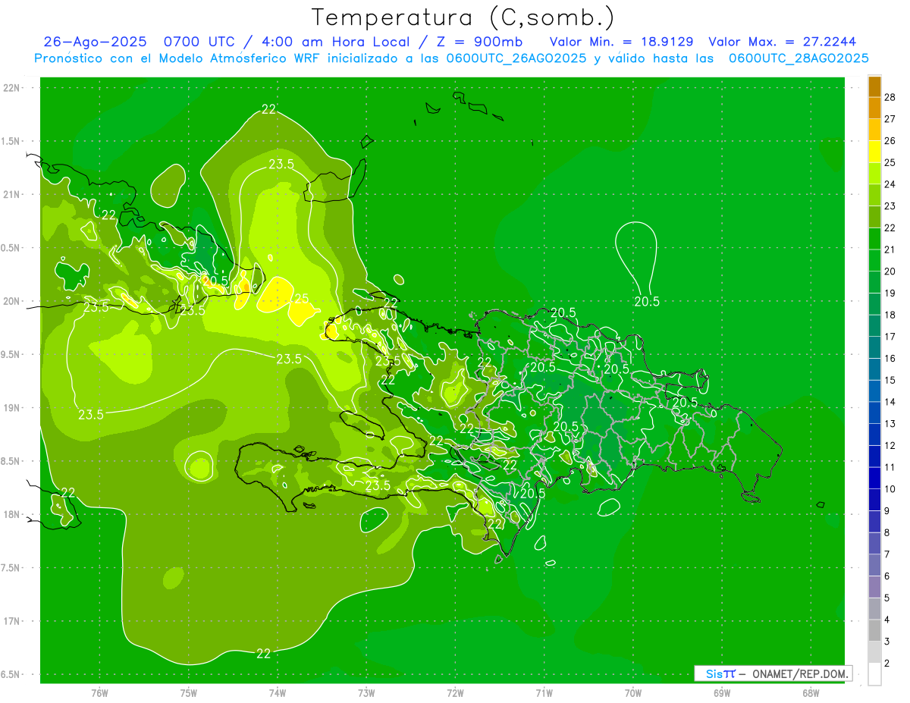
Task: Click the "0600UTC_26AGO2025" initialization timestamp
Action: tap(516, 58)
